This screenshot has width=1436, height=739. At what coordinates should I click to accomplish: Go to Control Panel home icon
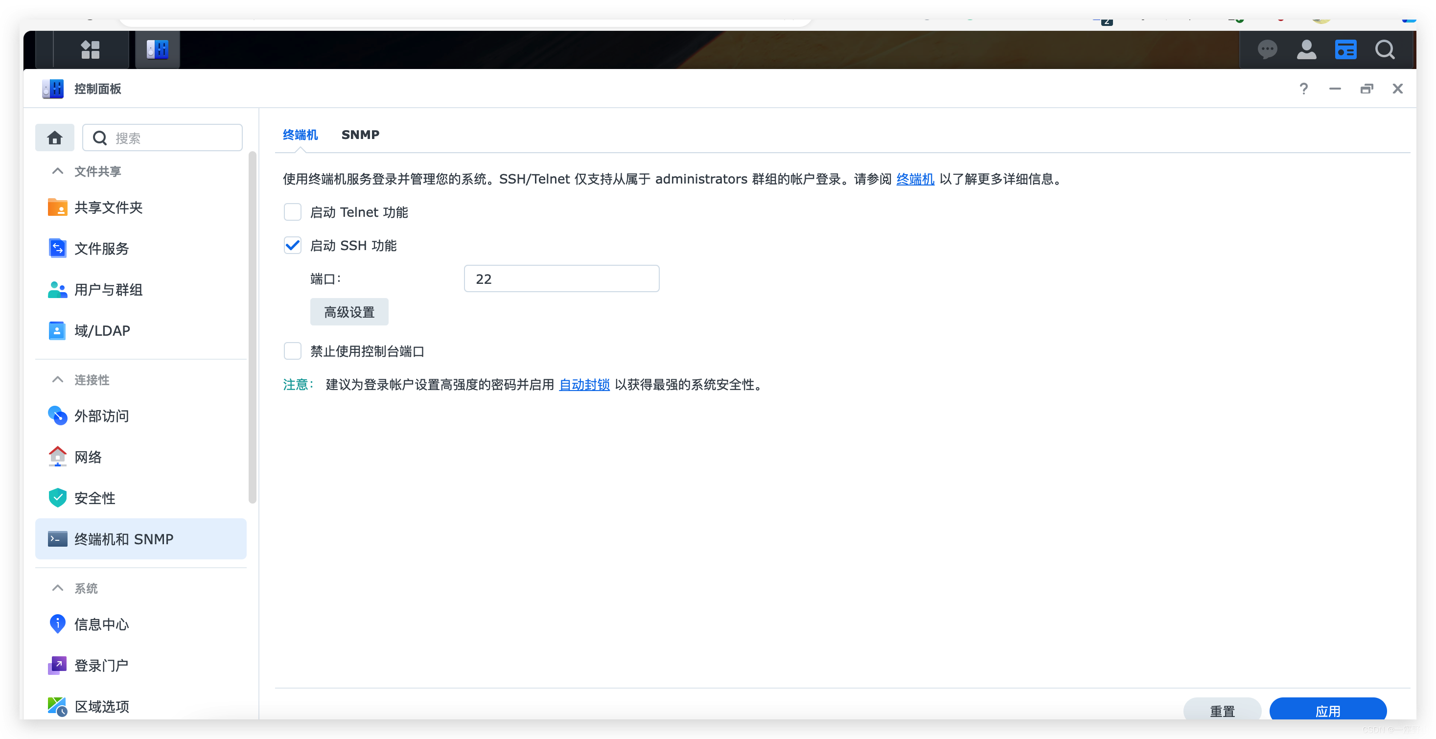55,138
